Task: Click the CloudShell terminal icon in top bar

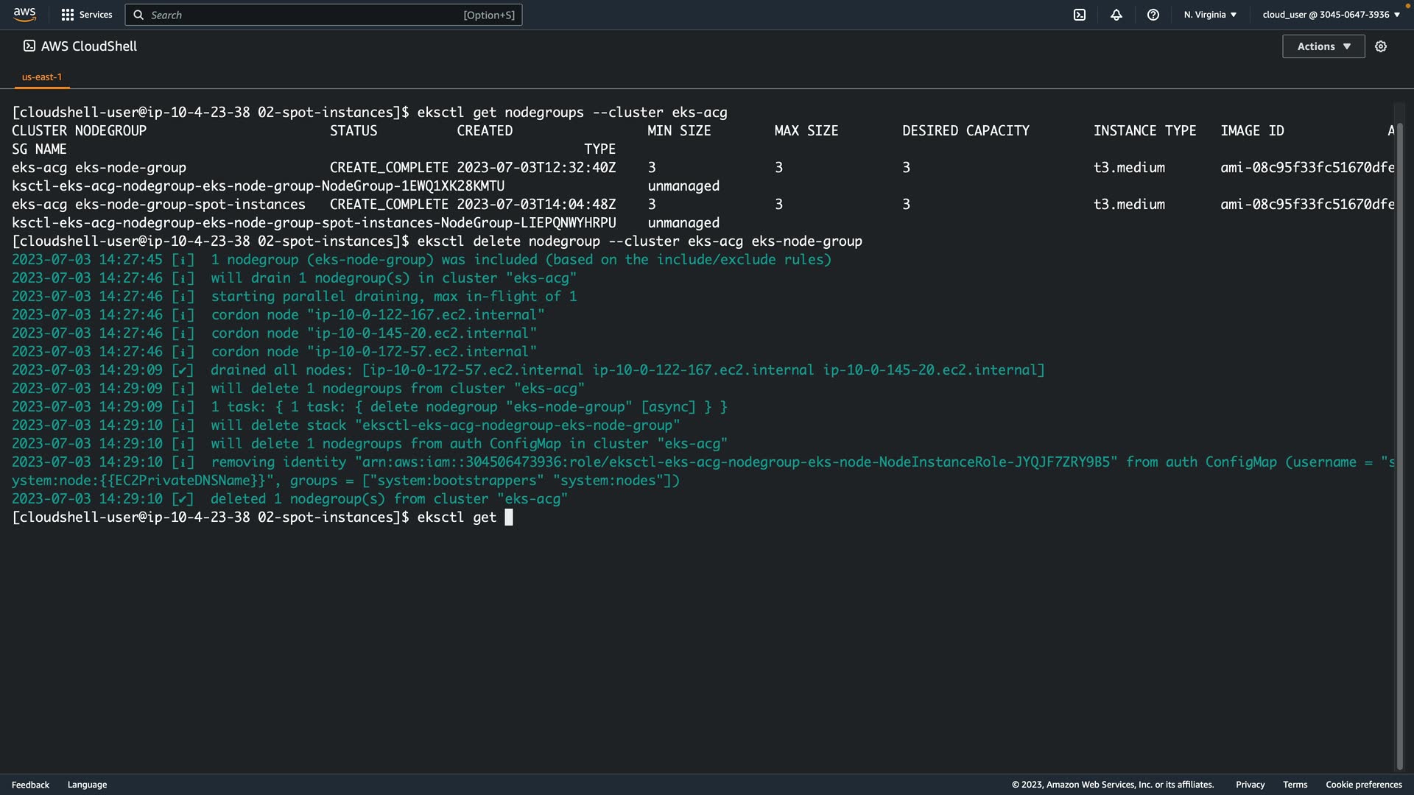Action: (x=1080, y=15)
